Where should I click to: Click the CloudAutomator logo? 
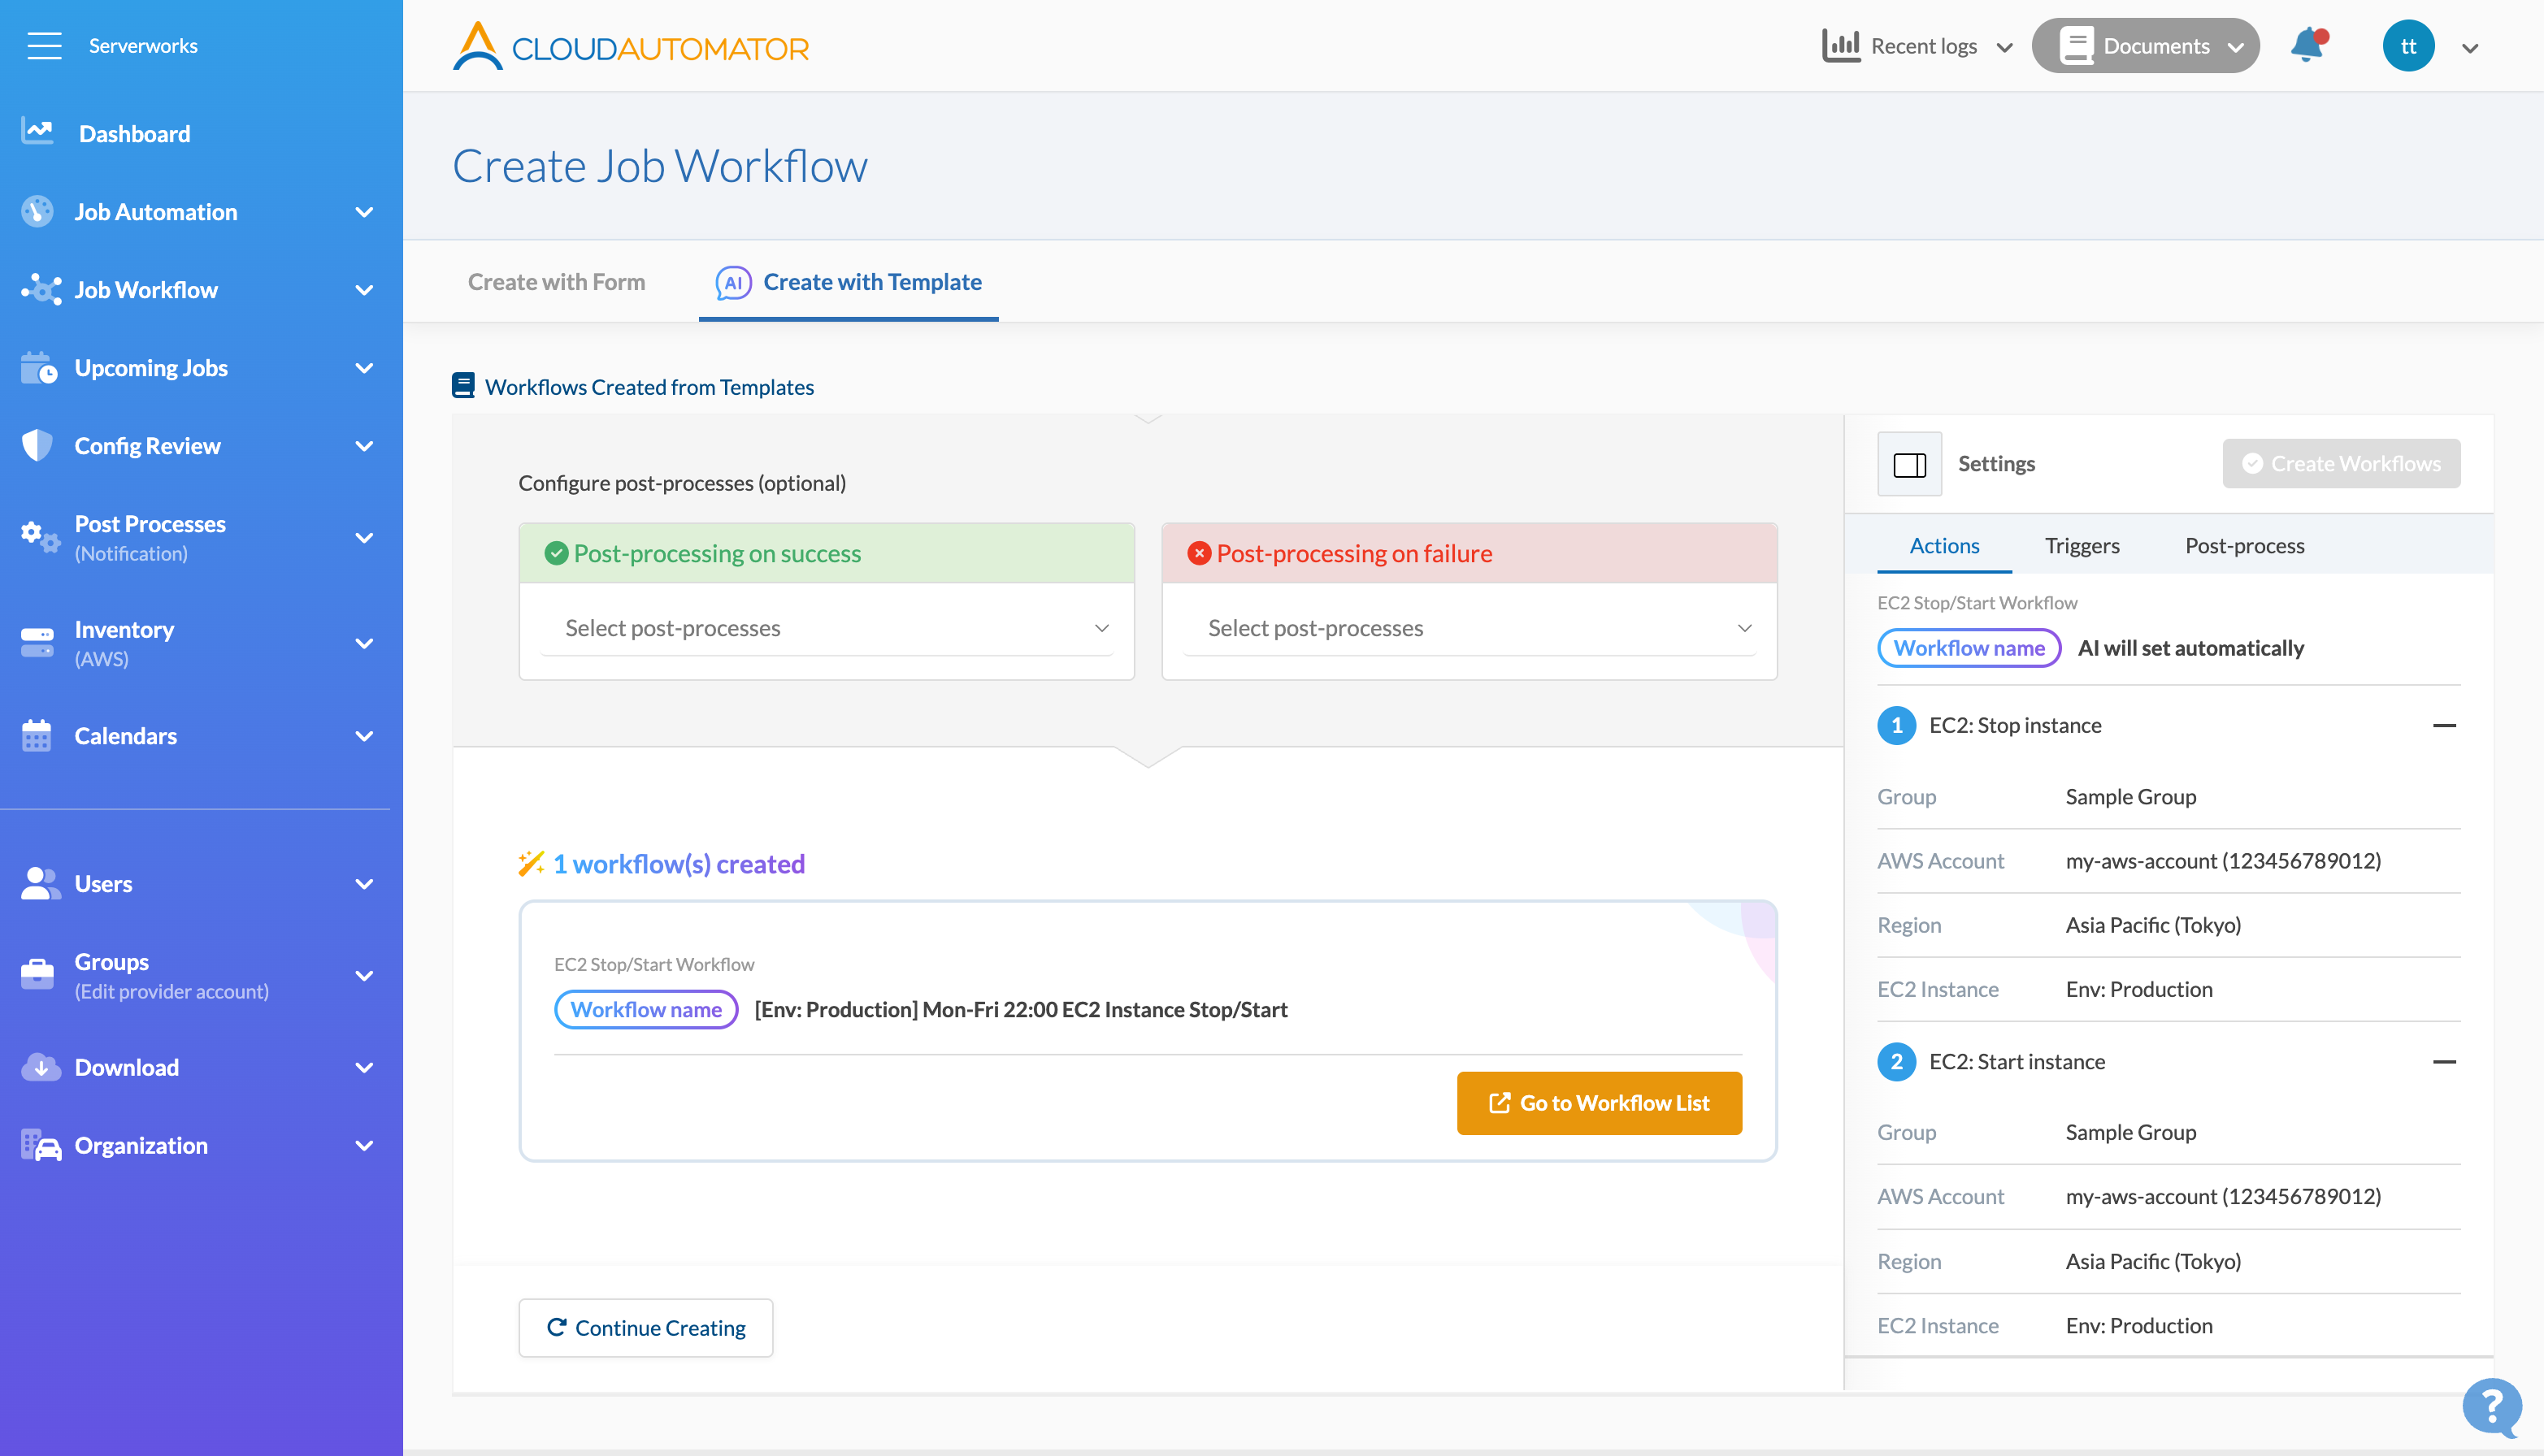click(630, 46)
